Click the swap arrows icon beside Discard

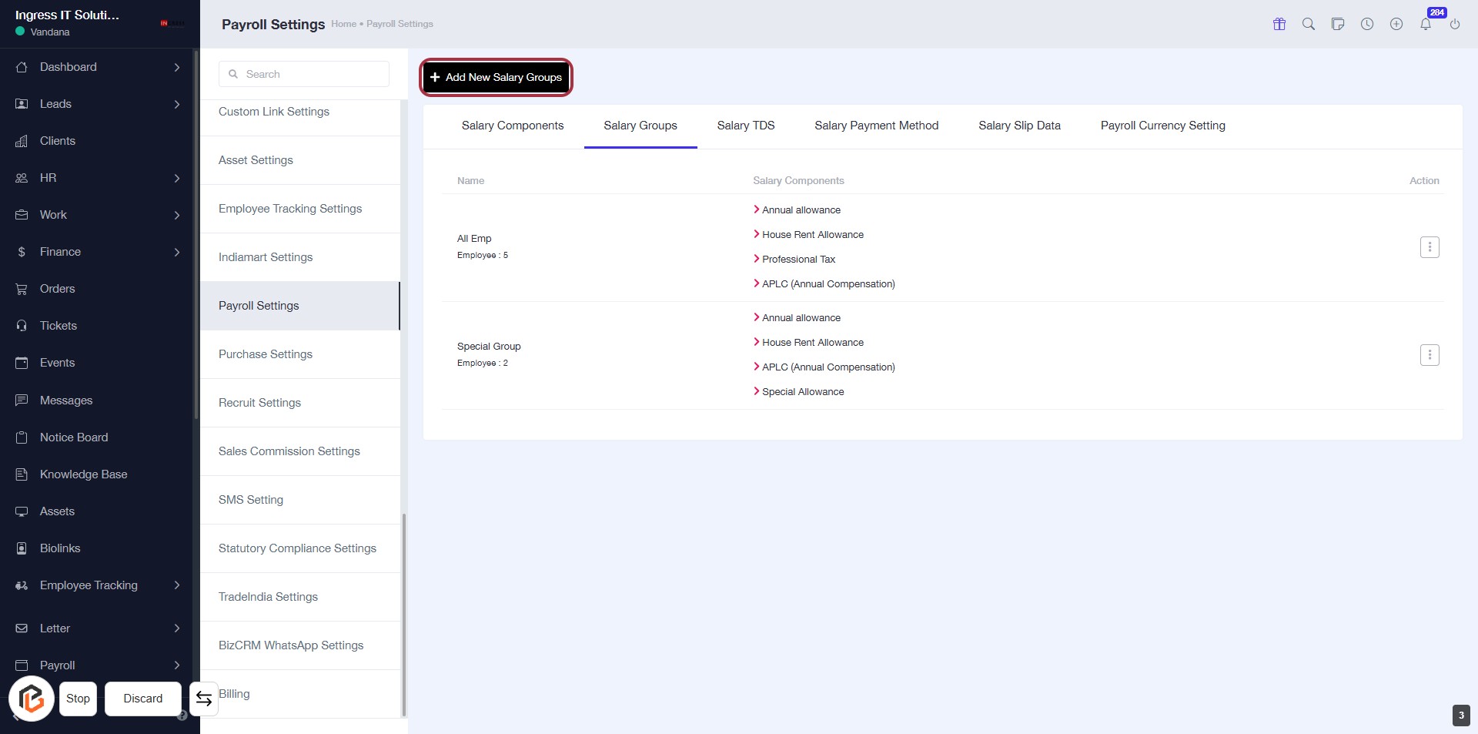tap(204, 699)
